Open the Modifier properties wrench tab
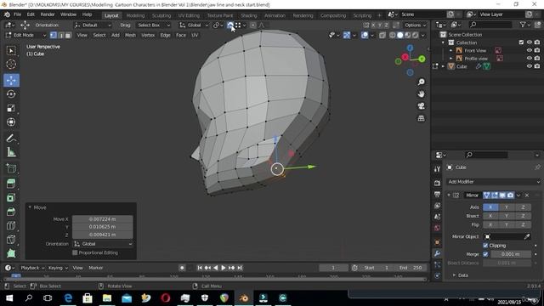Viewport: 544px width, 306px height. pos(437,253)
